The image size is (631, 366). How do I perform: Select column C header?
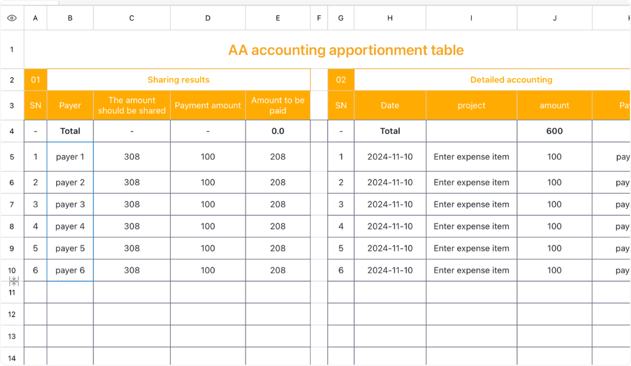[x=132, y=18]
